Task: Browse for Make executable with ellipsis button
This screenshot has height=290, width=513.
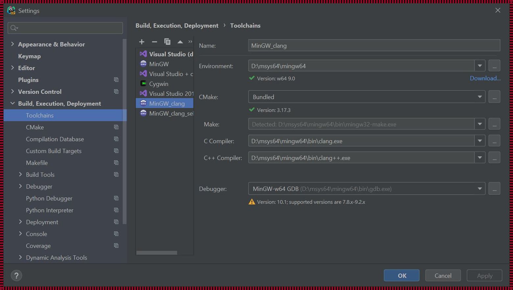Action: coord(494,124)
